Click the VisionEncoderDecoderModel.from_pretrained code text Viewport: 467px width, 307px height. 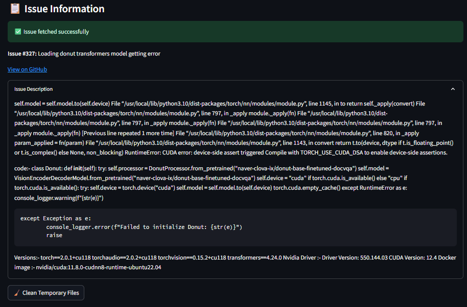(x=134, y=178)
